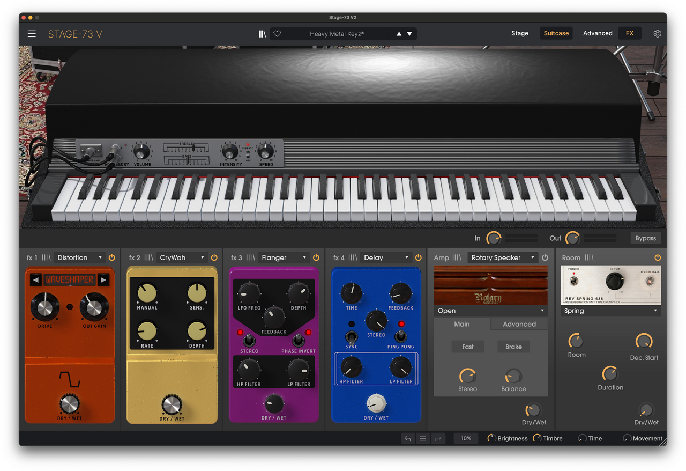Open the fx 2 CryWah effect dropdown
This screenshot has height=471, width=686.
pos(182,258)
